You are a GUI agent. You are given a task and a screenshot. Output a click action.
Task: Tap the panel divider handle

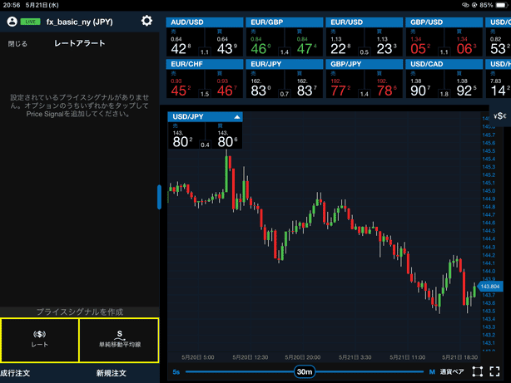click(x=159, y=197)
